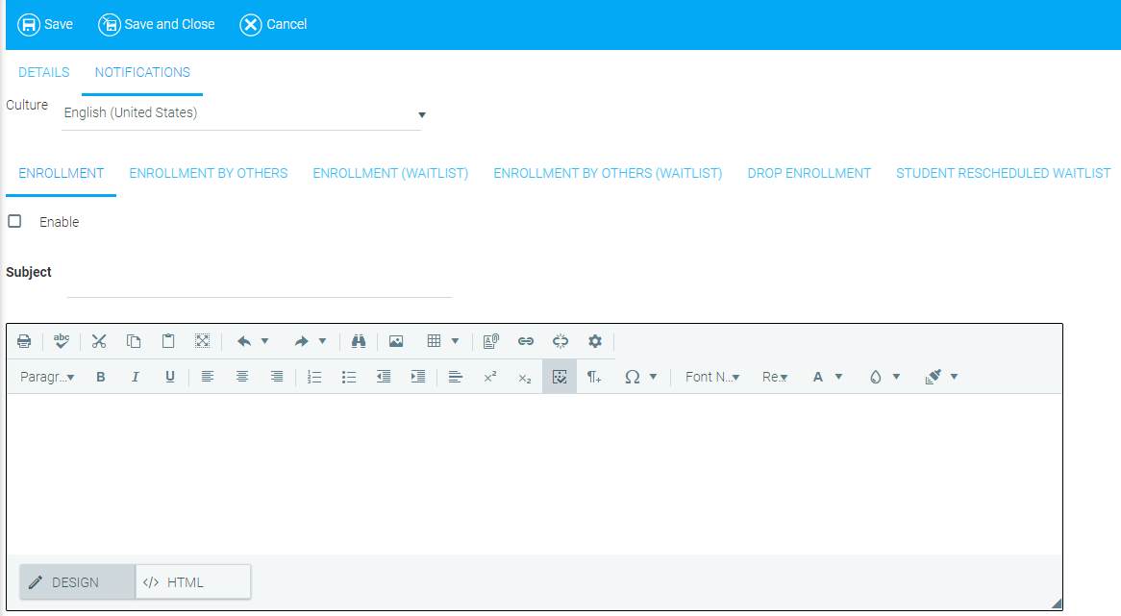Open the text foreground color picker
The image size is (1121, 616).
click(x=819, y=378)
